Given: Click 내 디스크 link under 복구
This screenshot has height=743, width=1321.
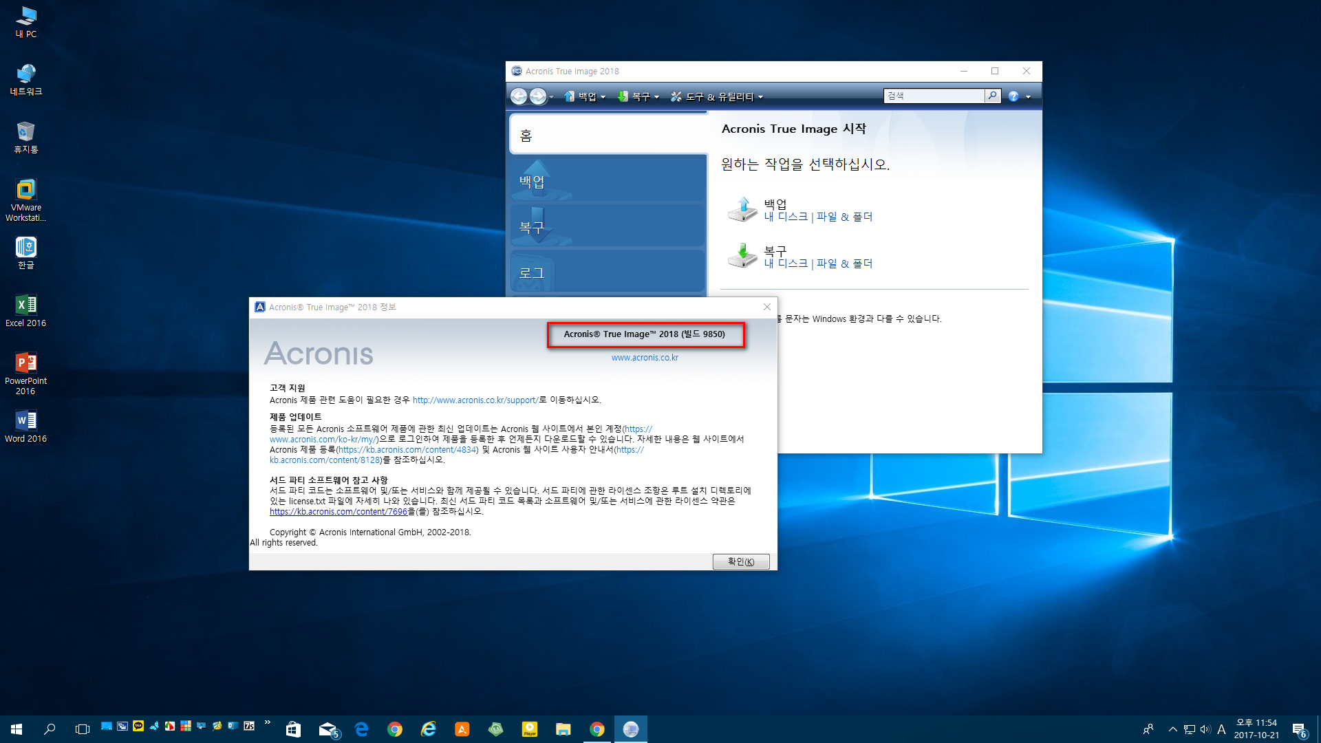Looking at the screenshot, I should (786, 263).
